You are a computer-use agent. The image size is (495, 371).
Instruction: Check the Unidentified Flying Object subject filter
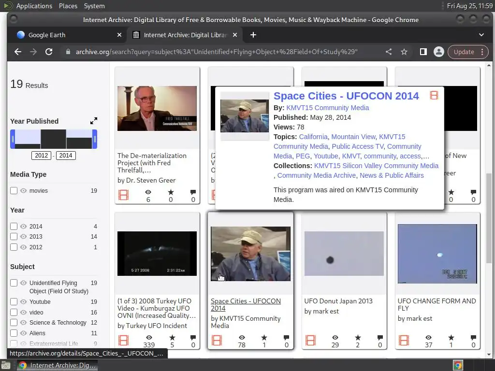click(x=14, y=283)
